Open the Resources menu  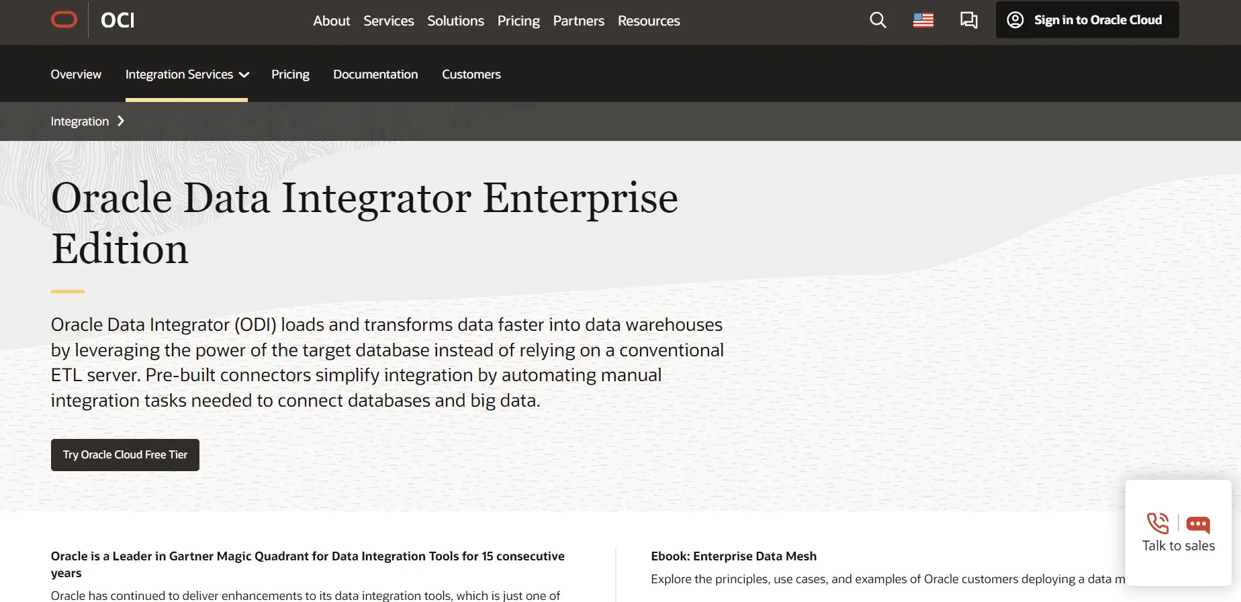coord(649,21)
